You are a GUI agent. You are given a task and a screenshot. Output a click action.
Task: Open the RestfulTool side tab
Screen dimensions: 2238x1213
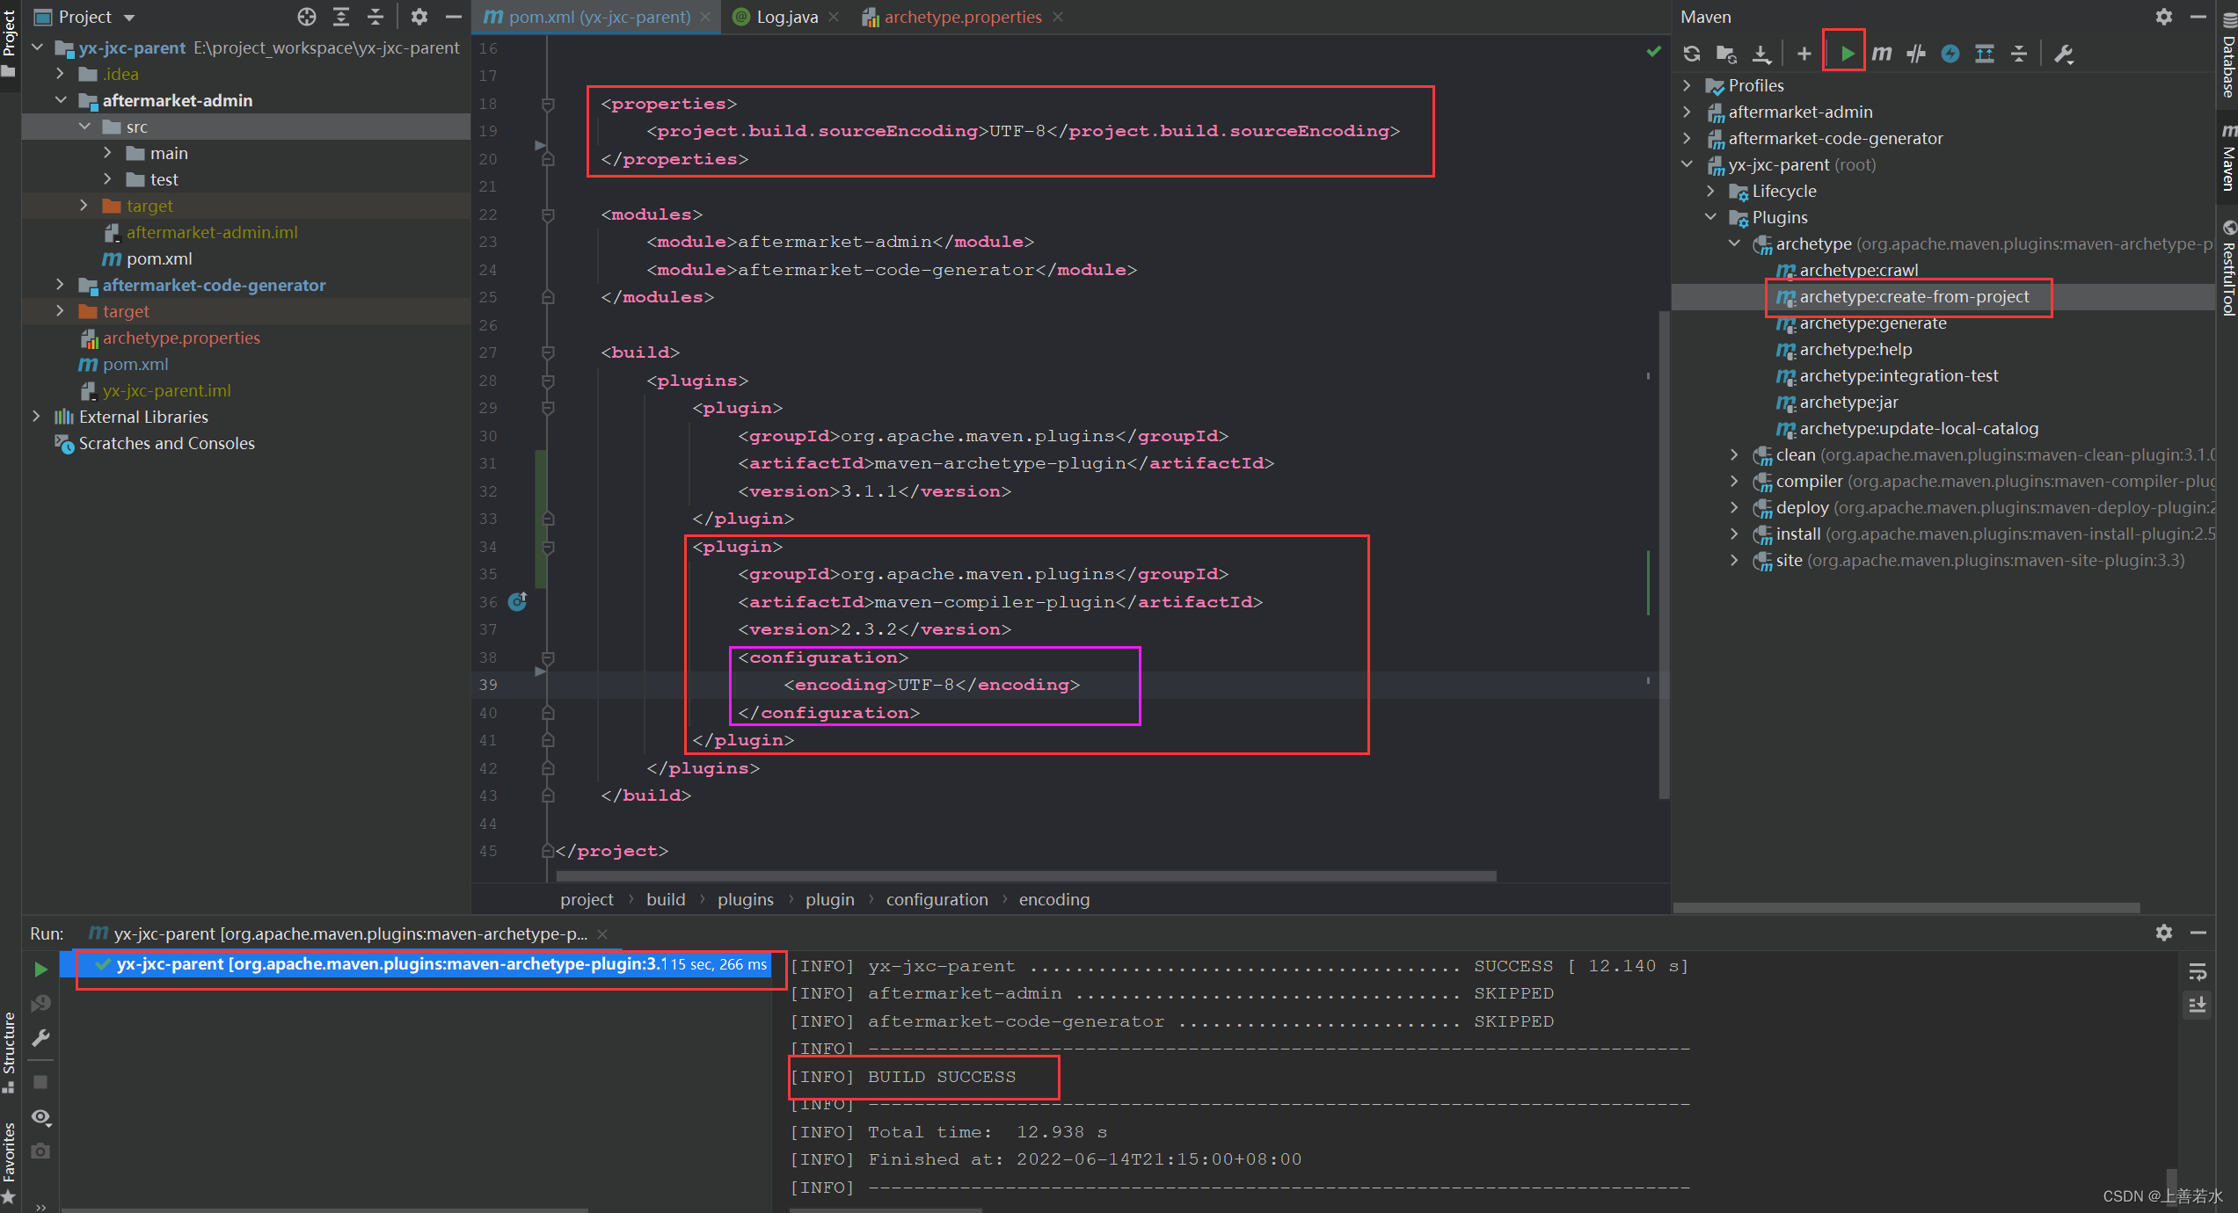(2227, 268)
